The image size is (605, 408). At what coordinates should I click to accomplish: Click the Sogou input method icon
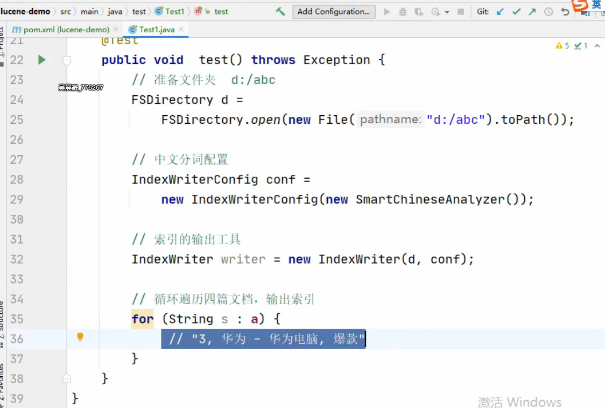coord(580,5)
